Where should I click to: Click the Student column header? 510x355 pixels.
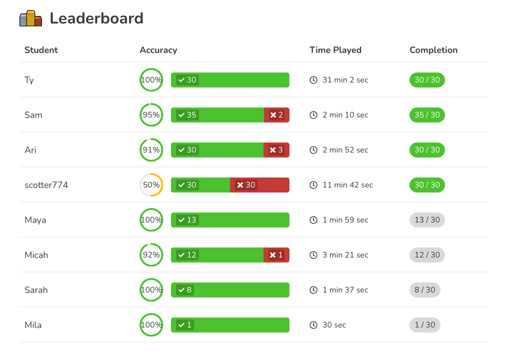pos(41,50)
